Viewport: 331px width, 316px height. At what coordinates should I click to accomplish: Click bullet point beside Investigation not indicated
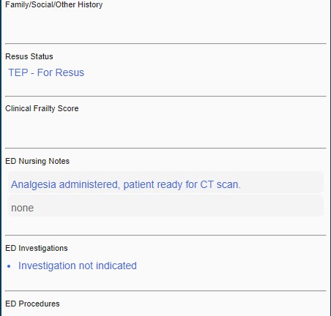(9, 266)
